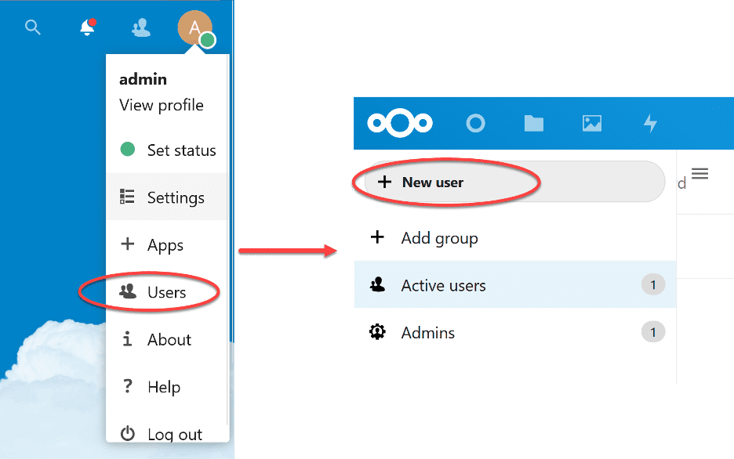Open the Photos app icon

point(592,123)
